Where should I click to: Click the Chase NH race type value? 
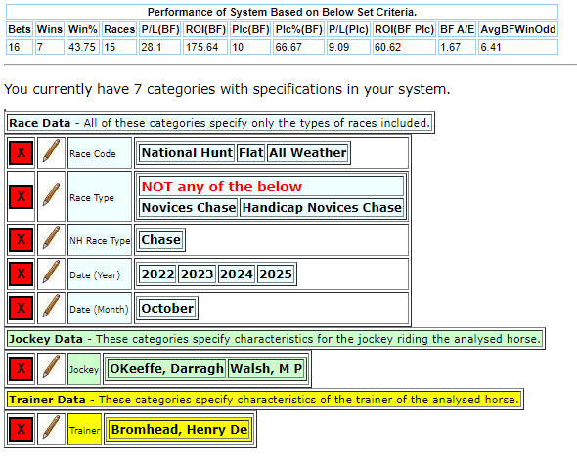coord(160,239)
